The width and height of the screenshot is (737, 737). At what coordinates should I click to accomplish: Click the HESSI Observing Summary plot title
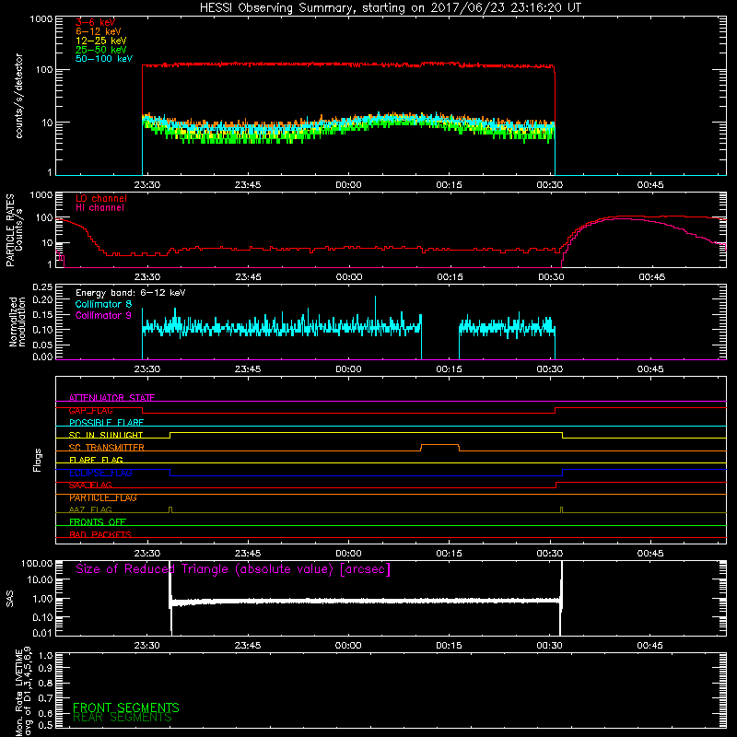pos(390,8)
